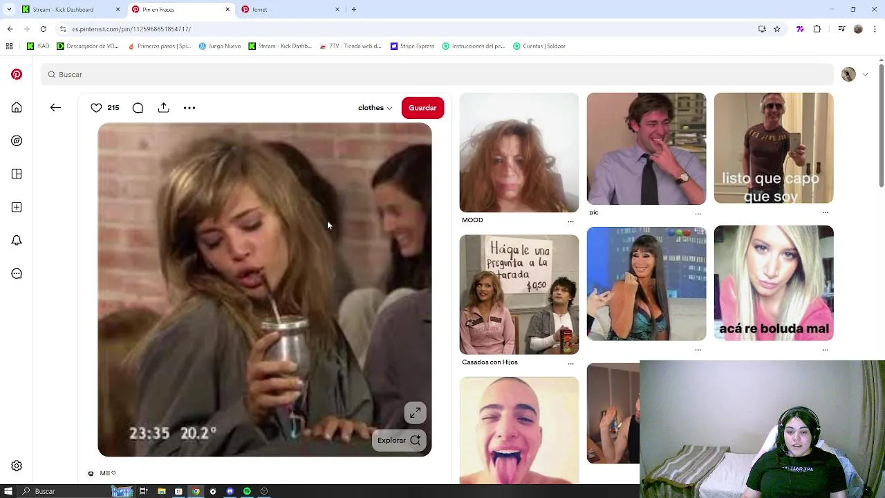
Task: Open more options for 'pic' pin
Action: click(x=698, y=213)
